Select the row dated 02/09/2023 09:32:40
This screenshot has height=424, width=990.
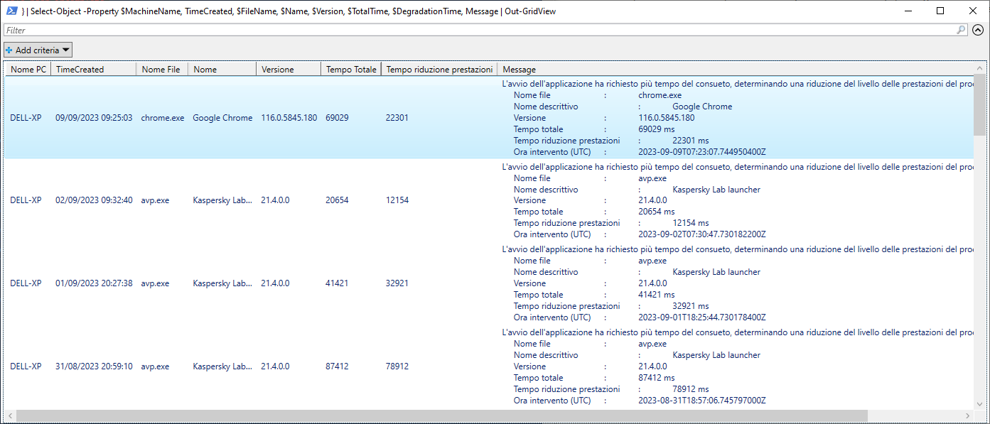490,200
